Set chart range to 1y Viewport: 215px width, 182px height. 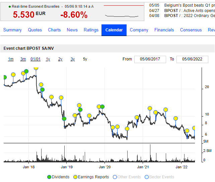48,59
